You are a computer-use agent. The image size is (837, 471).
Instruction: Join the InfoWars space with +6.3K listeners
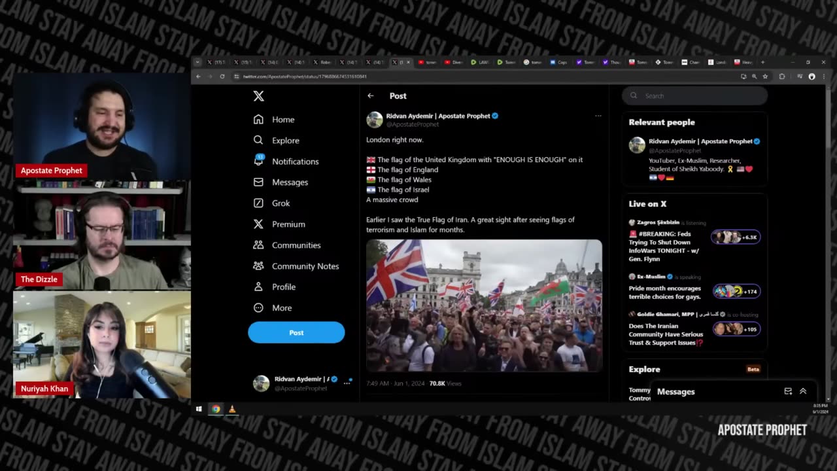click(x=735, y=237)
